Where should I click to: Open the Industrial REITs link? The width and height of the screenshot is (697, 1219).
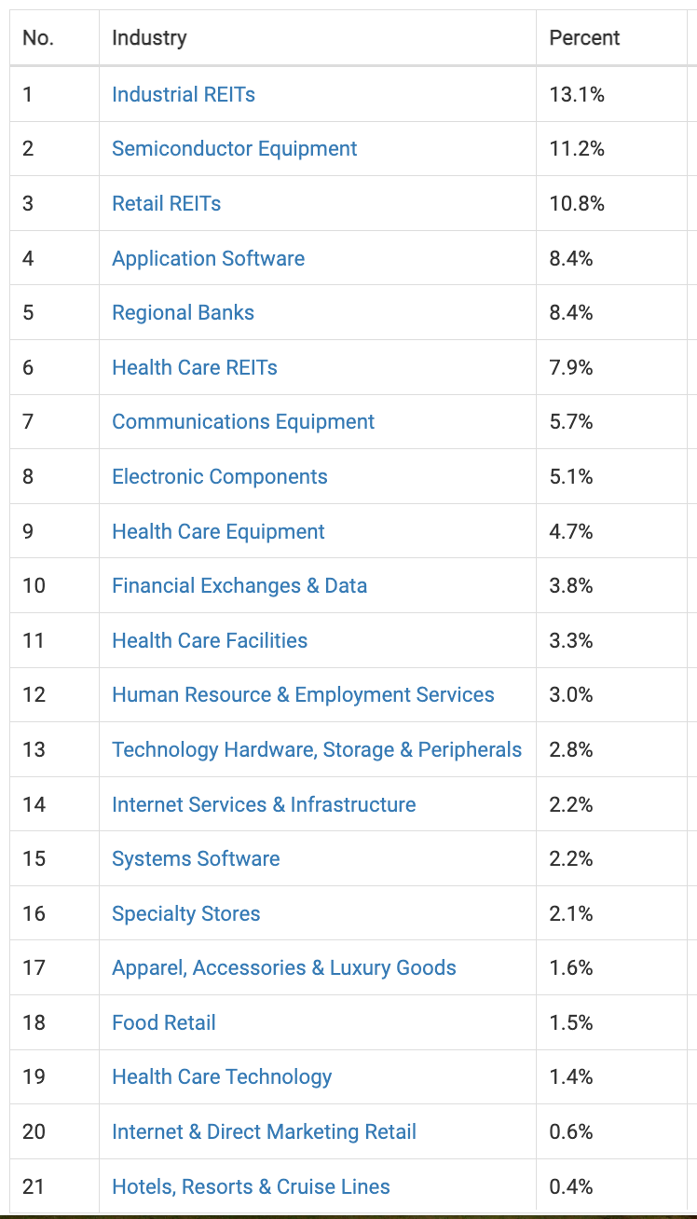[x=183, y=94]
